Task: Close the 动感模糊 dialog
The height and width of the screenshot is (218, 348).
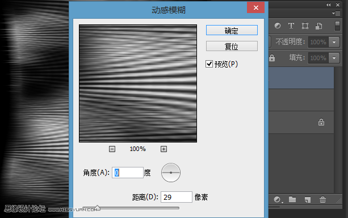Action: (x=255, y=8)
